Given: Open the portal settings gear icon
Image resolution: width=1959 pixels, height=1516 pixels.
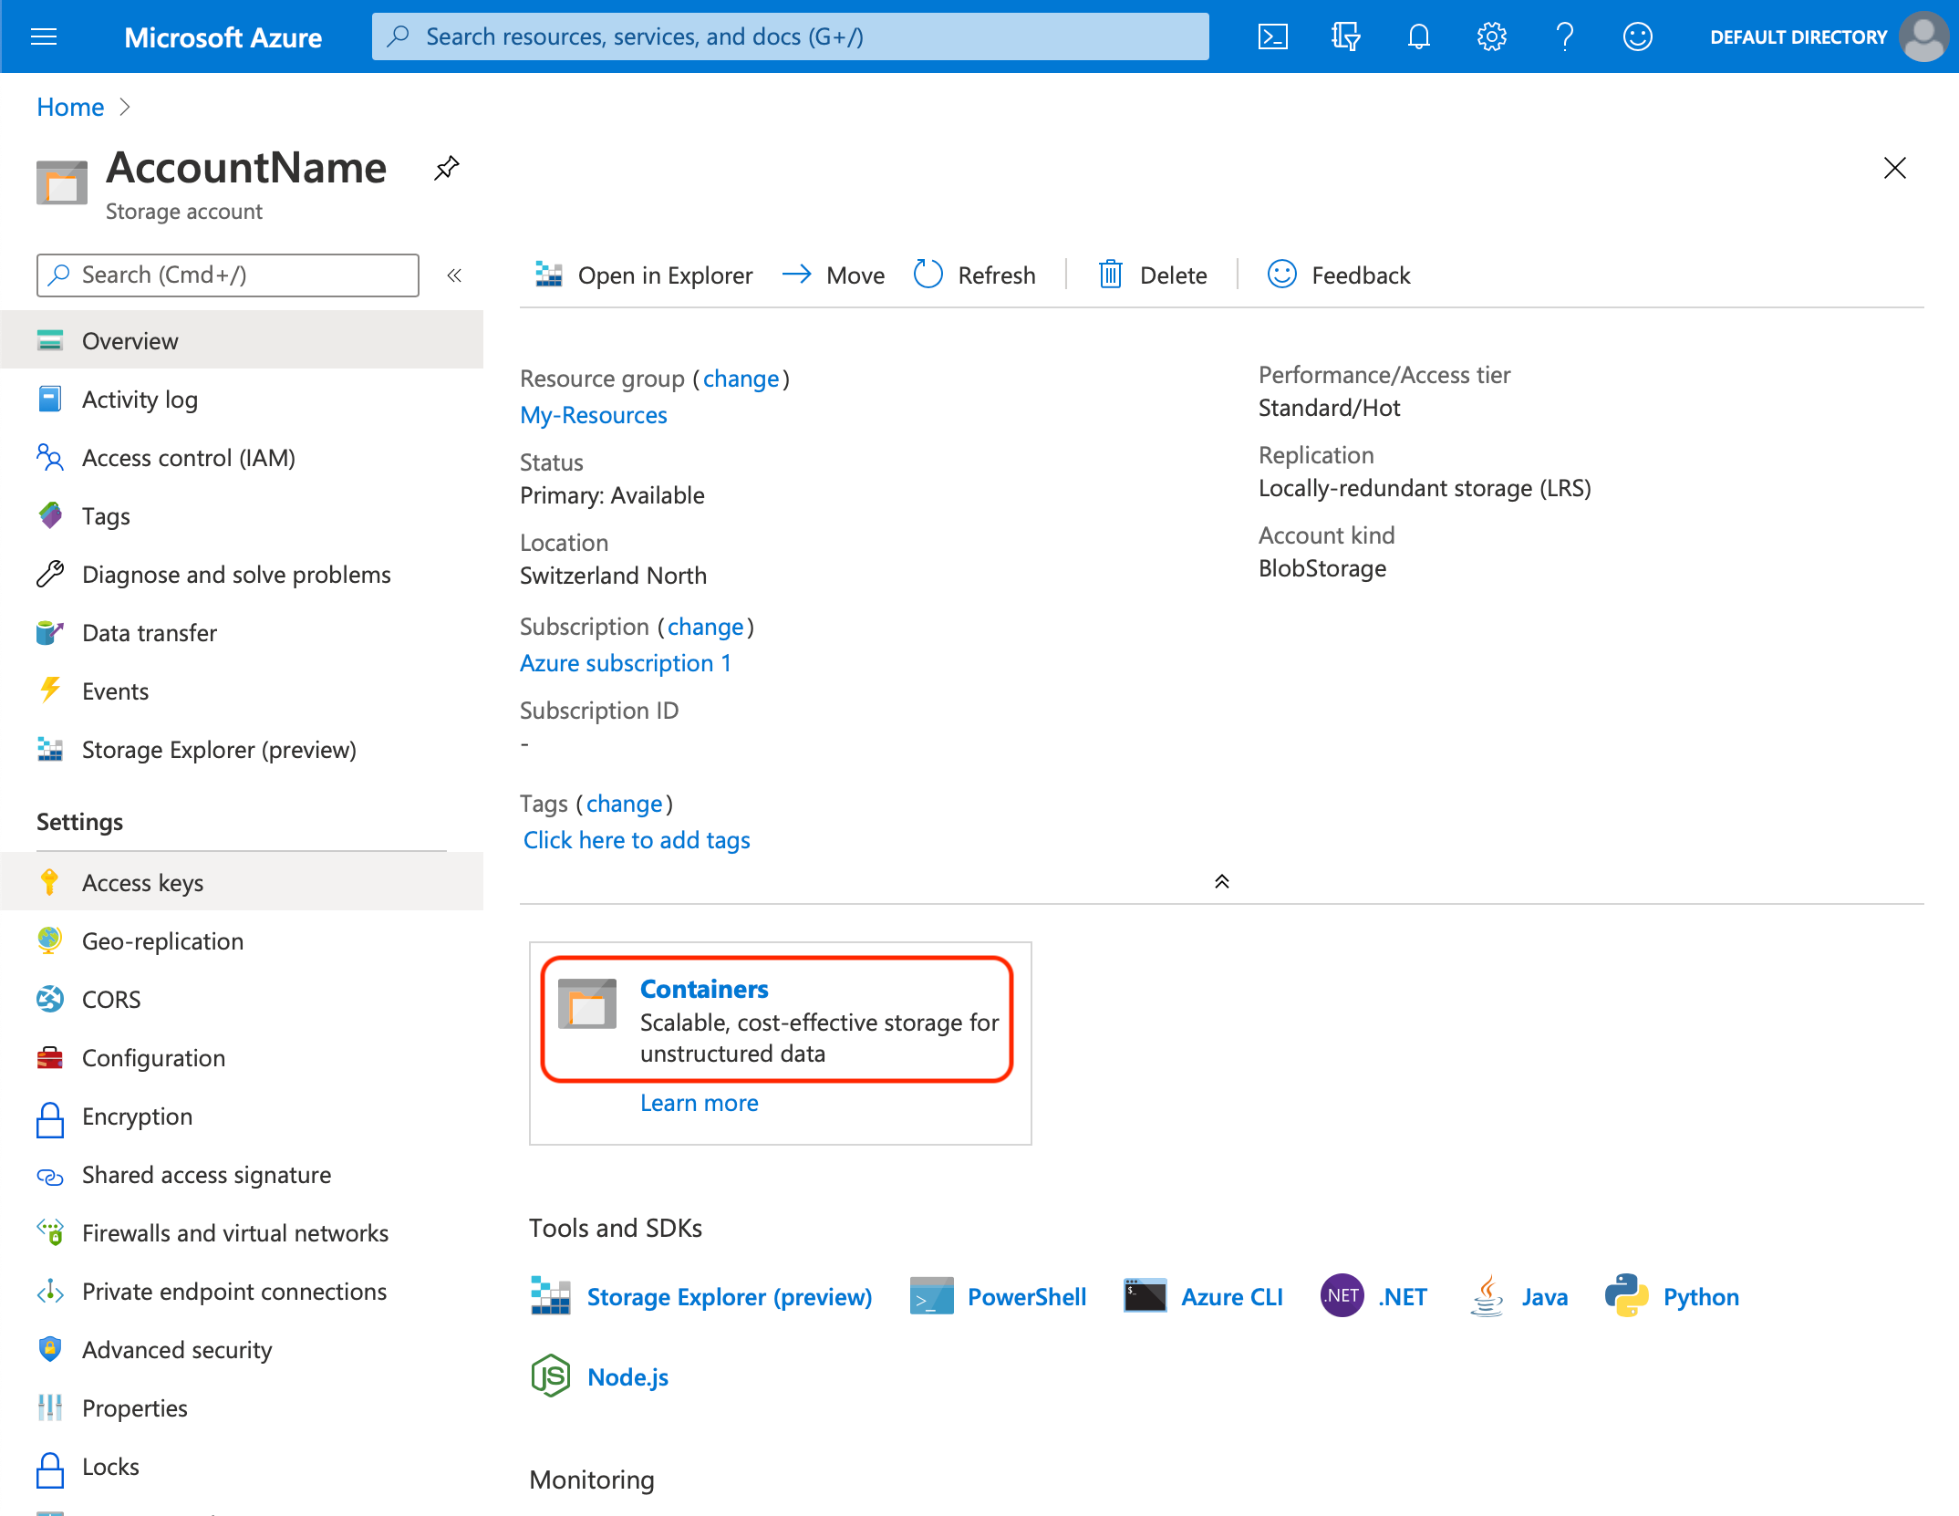Looking at the screenshot, I should pyautogui.click(x=1491, y=36).
